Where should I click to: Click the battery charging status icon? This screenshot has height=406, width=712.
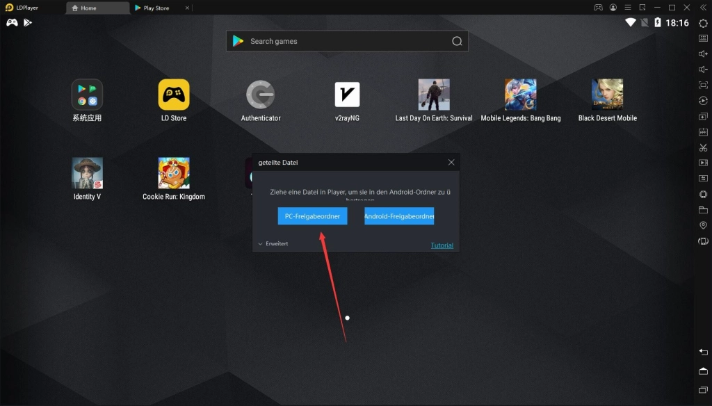tap(658, 22)
